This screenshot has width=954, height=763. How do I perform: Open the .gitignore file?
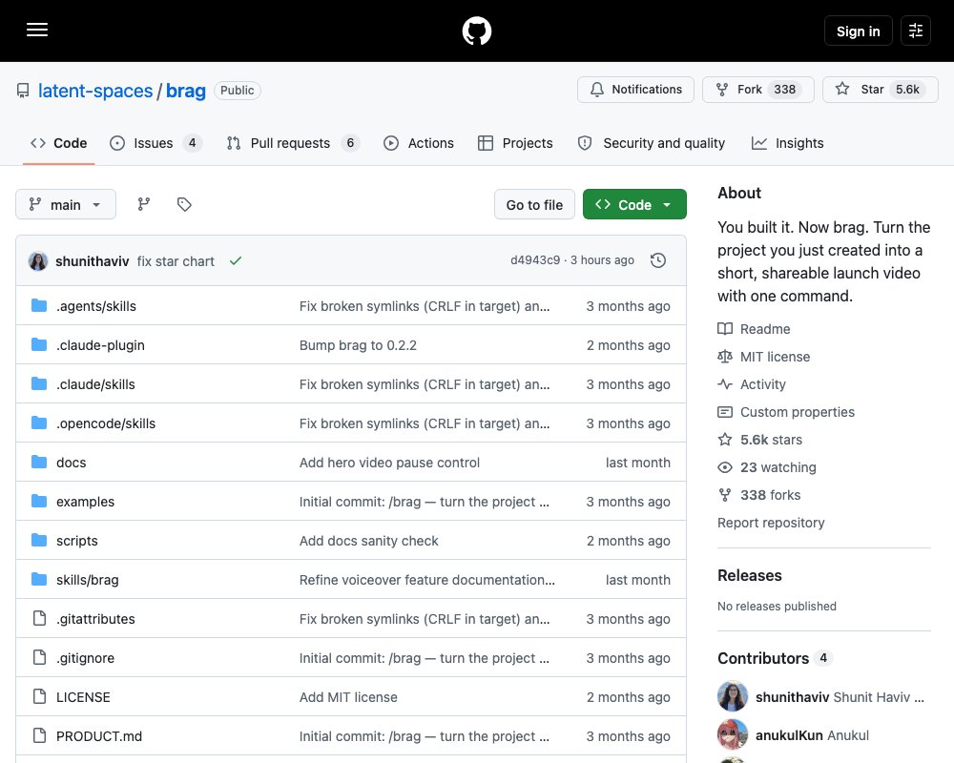point(85,658)
